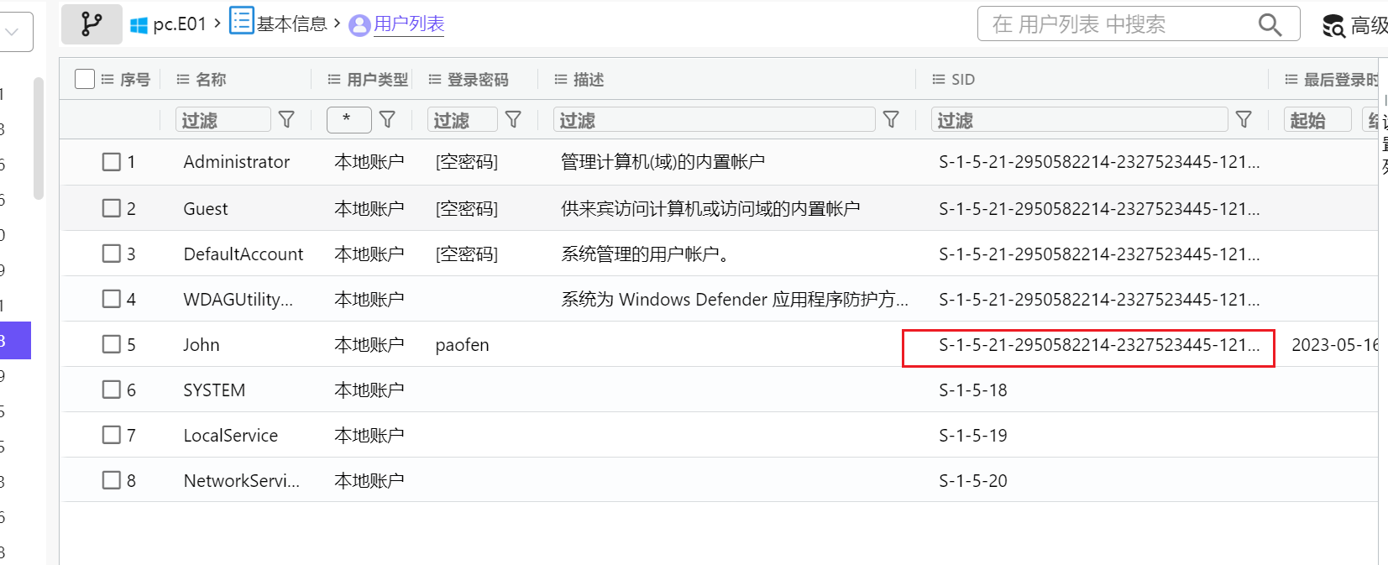The width and height of the screenshot is (1388, 565).
Task: Toggle the select-all checkbox in header
Action: tap(85, 79)
